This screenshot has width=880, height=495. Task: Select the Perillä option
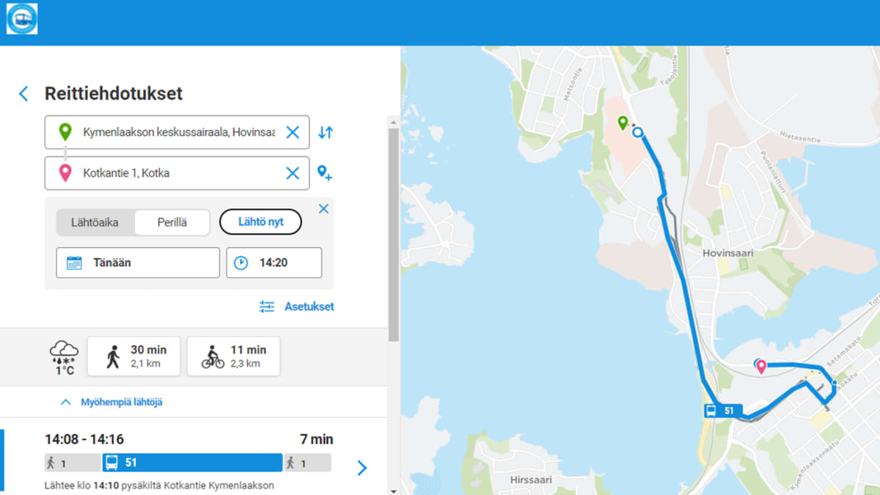(172, 222)
